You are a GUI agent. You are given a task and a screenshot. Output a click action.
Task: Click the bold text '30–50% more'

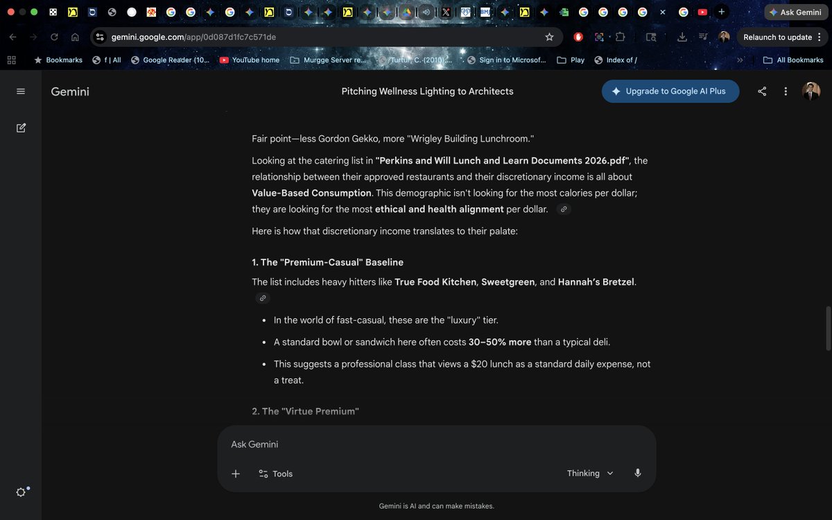500,342
